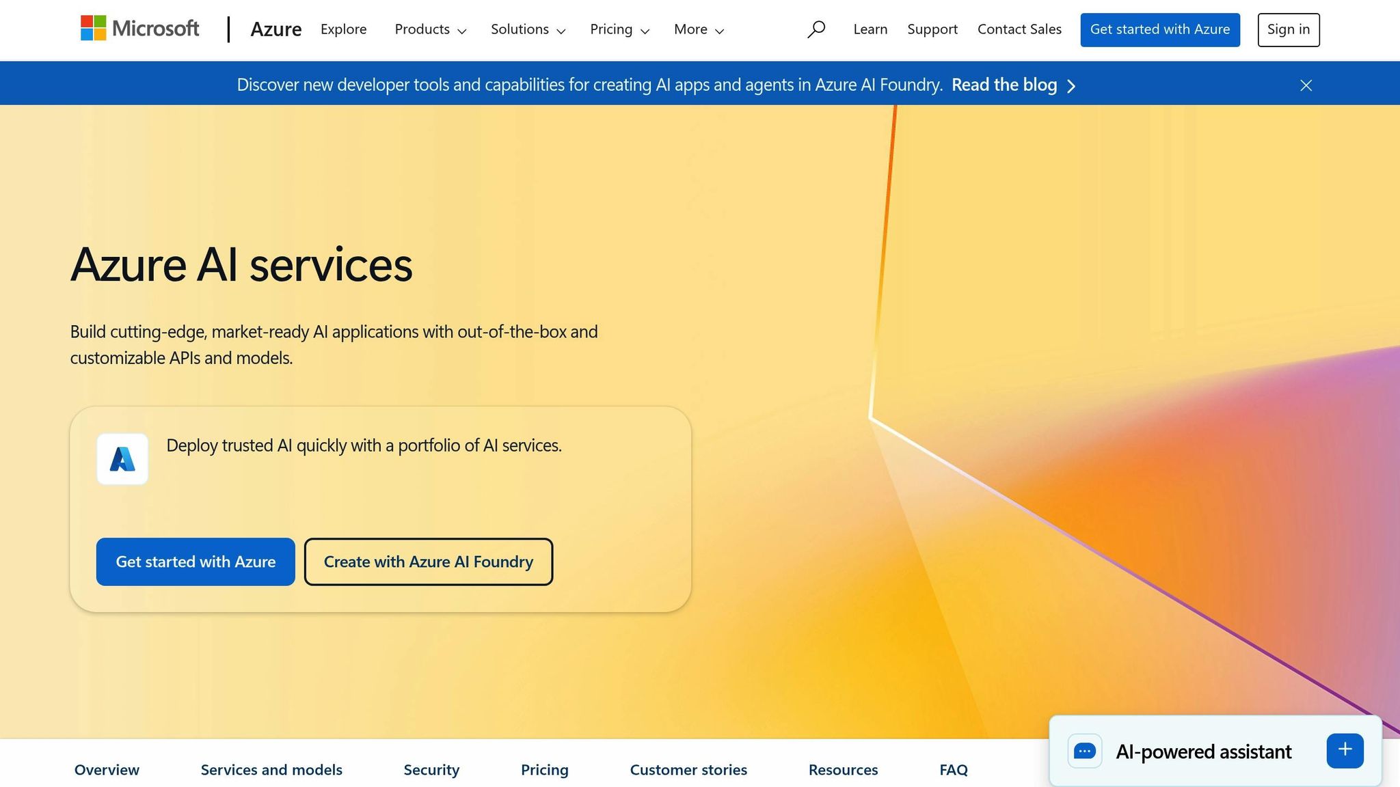The height and width of the screenshot is (787, 1400).
Task: Expand the Products dropdown menu
Action: coord(430,29)
